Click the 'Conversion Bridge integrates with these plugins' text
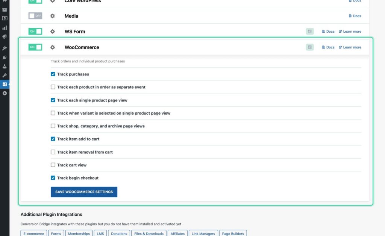Screen dimensions: 385x236 coord(101,224)
